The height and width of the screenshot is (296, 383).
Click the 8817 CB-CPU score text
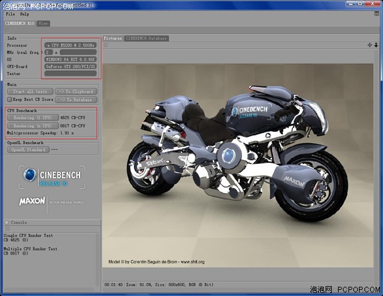(73, 126)
